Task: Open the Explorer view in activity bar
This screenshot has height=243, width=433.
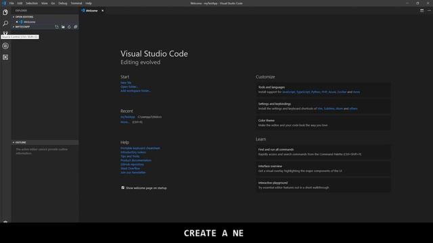Action: [5, 12]
